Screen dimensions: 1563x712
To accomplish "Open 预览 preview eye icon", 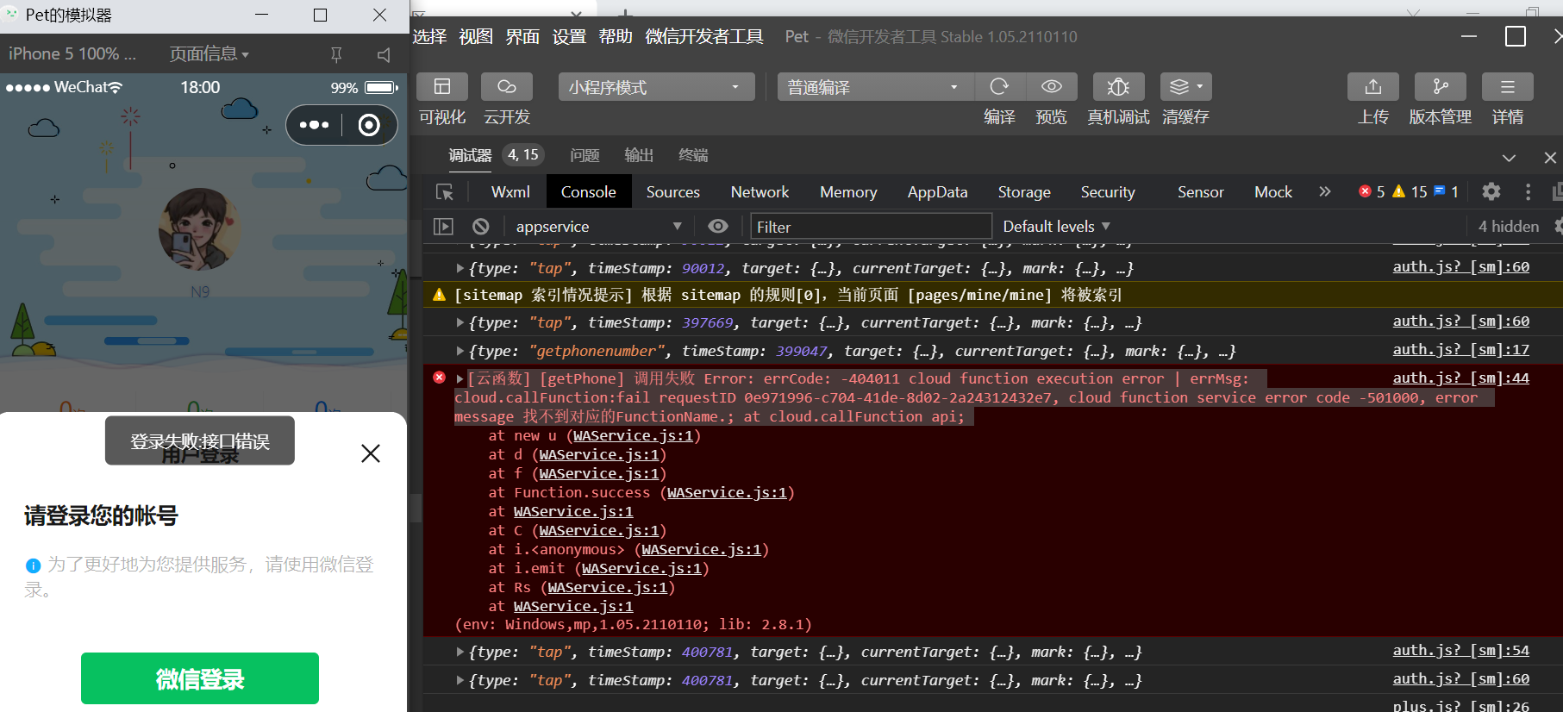I will [x=1051, y=86].
